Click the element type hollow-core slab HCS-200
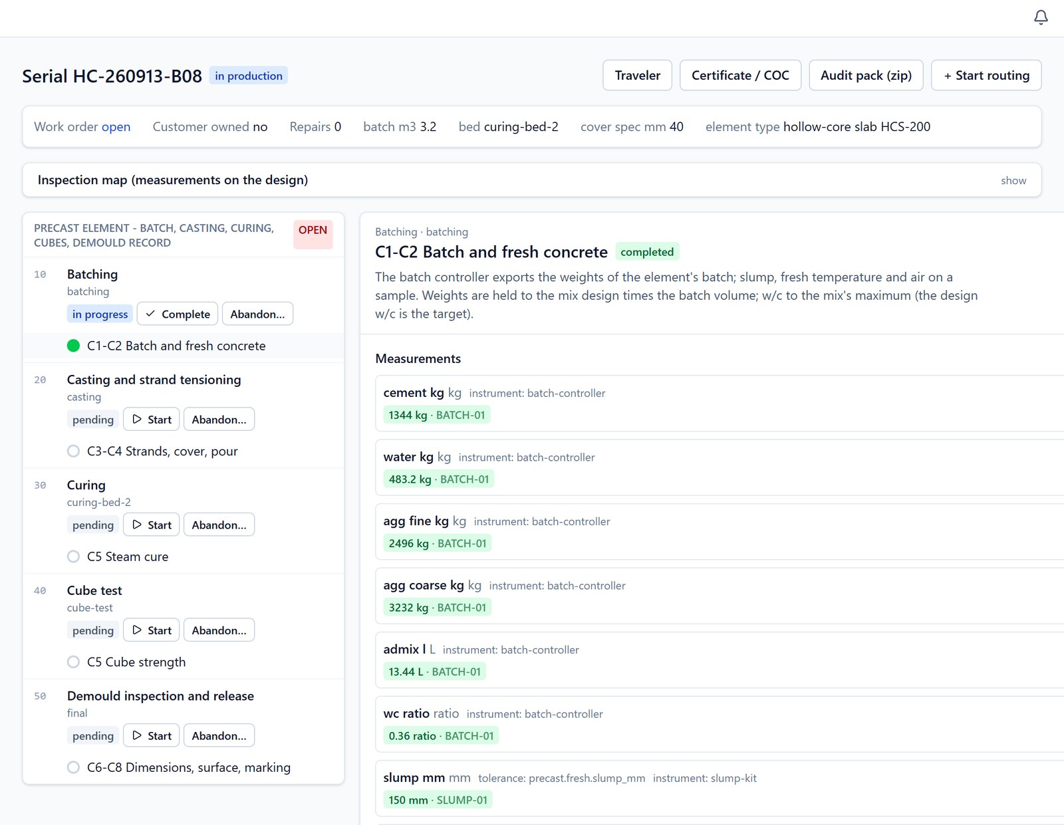 point(818,126)
